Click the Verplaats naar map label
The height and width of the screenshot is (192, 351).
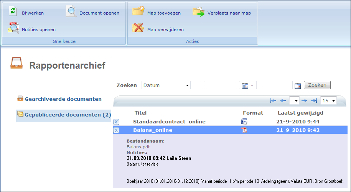229,13
